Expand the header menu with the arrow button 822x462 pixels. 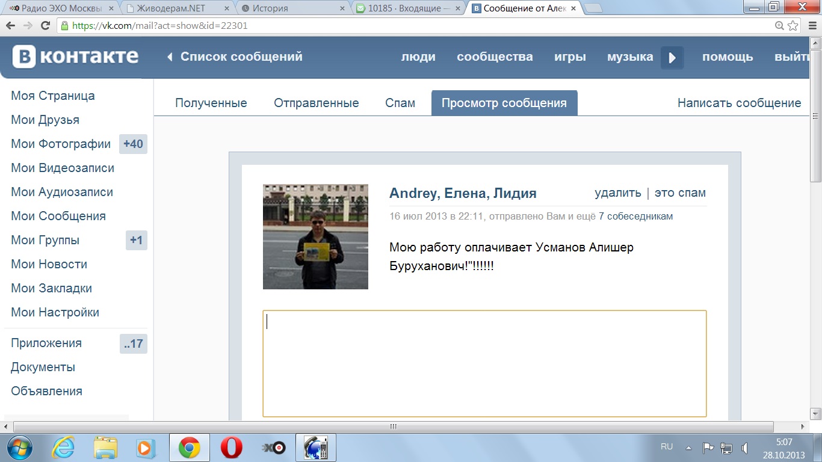coord(672,58)
